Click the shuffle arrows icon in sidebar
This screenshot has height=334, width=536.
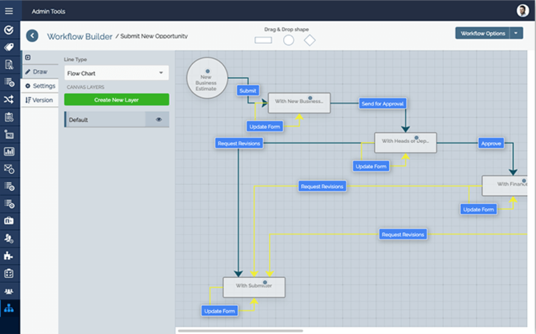pos(9,99)
